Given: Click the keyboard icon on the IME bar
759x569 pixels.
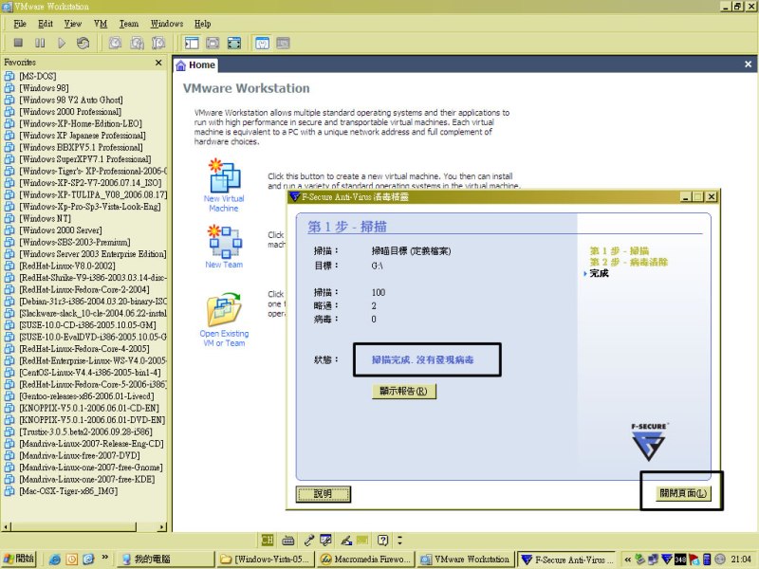Looking at the screenshot, I should pyautogui.click(x=288, y=540).
